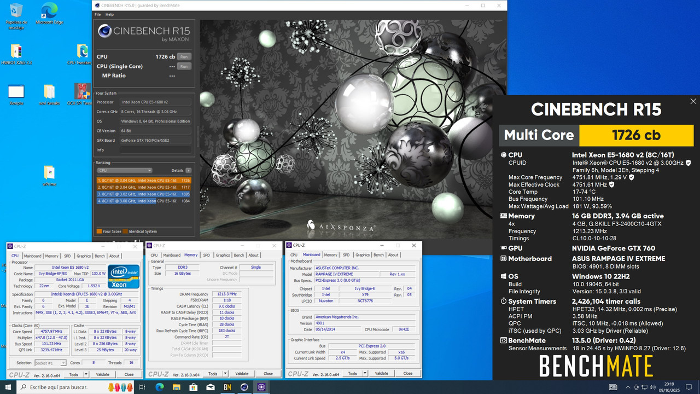Viewport: 700px width, 394px height.
Task: Select Mainboard tab in CPU-Z CPU window
Action: 32,256
